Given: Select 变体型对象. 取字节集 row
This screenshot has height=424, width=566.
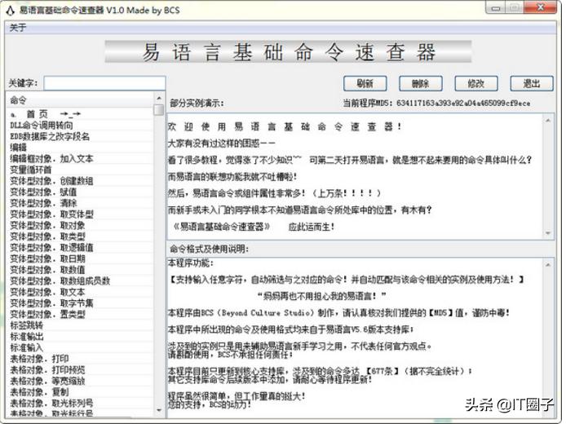Looking at the screenshot, I should 80,303.
